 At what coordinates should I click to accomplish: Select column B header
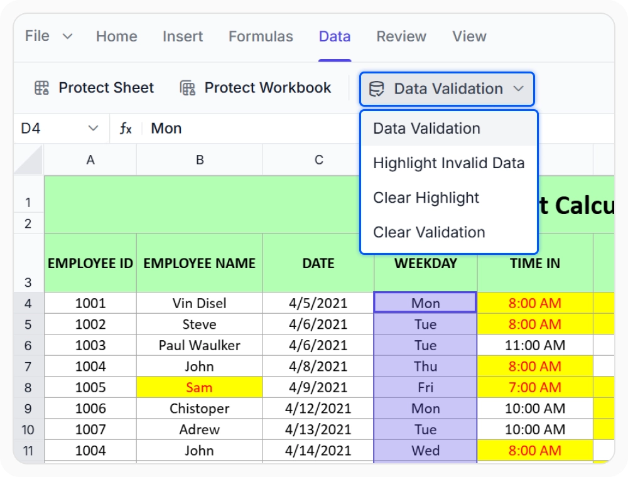point(200,160)
